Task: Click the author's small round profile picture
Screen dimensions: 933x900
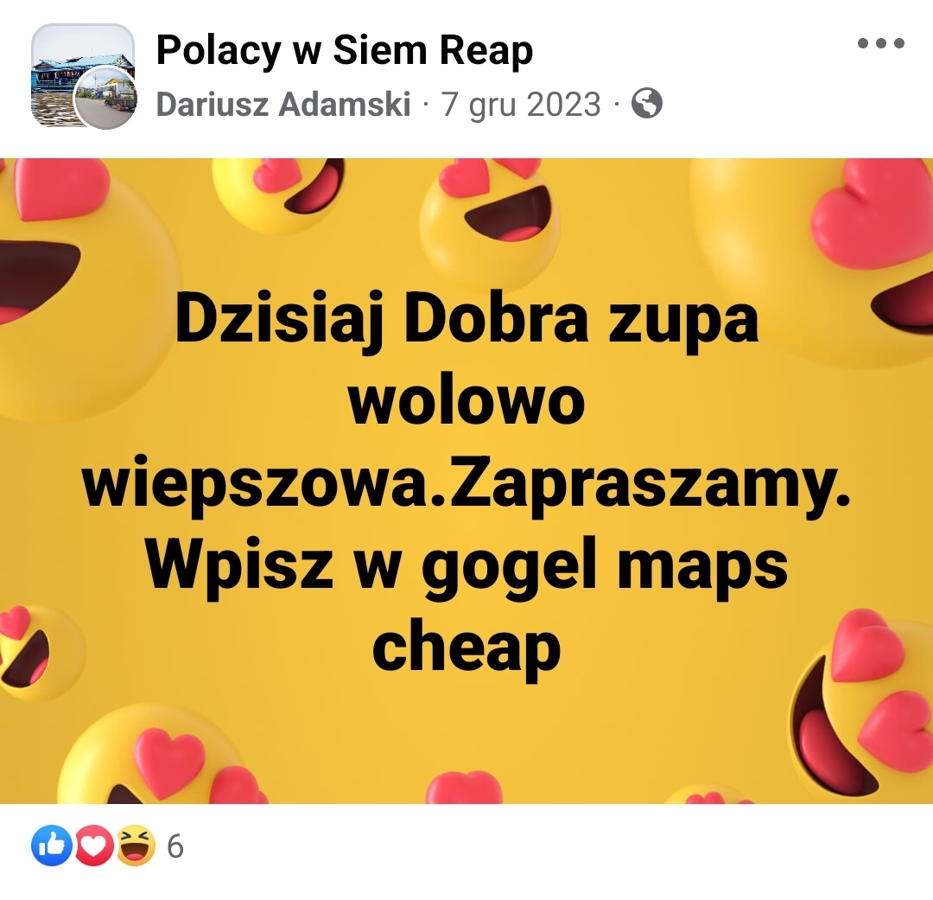Action: (106, 99)
